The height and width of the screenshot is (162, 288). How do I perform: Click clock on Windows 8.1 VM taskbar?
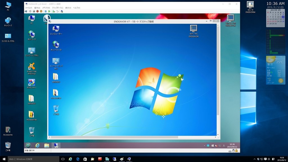coord(232,146)
